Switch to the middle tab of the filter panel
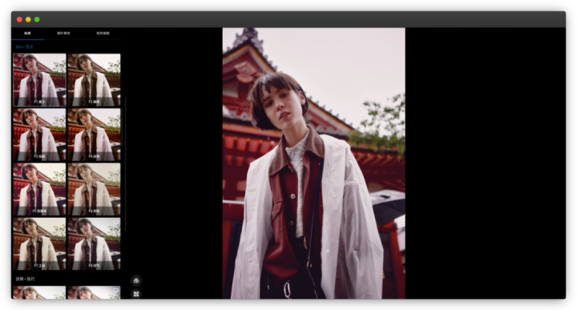 (63, 33)
